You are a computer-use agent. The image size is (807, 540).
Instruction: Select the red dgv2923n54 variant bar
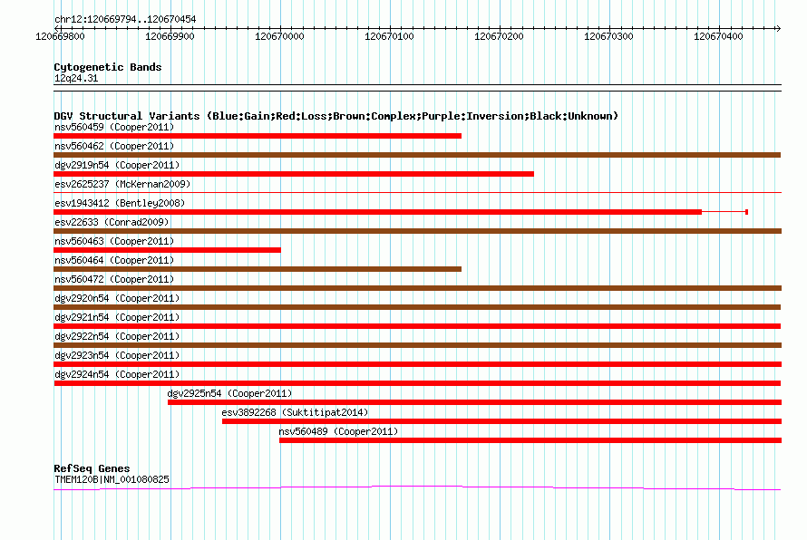(x=417, y=364)
